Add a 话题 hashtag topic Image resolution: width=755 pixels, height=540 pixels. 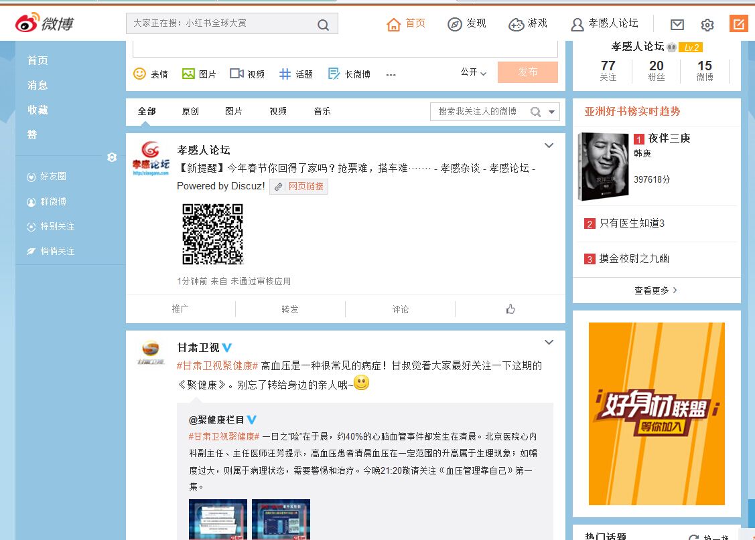[x=285, y=74]
